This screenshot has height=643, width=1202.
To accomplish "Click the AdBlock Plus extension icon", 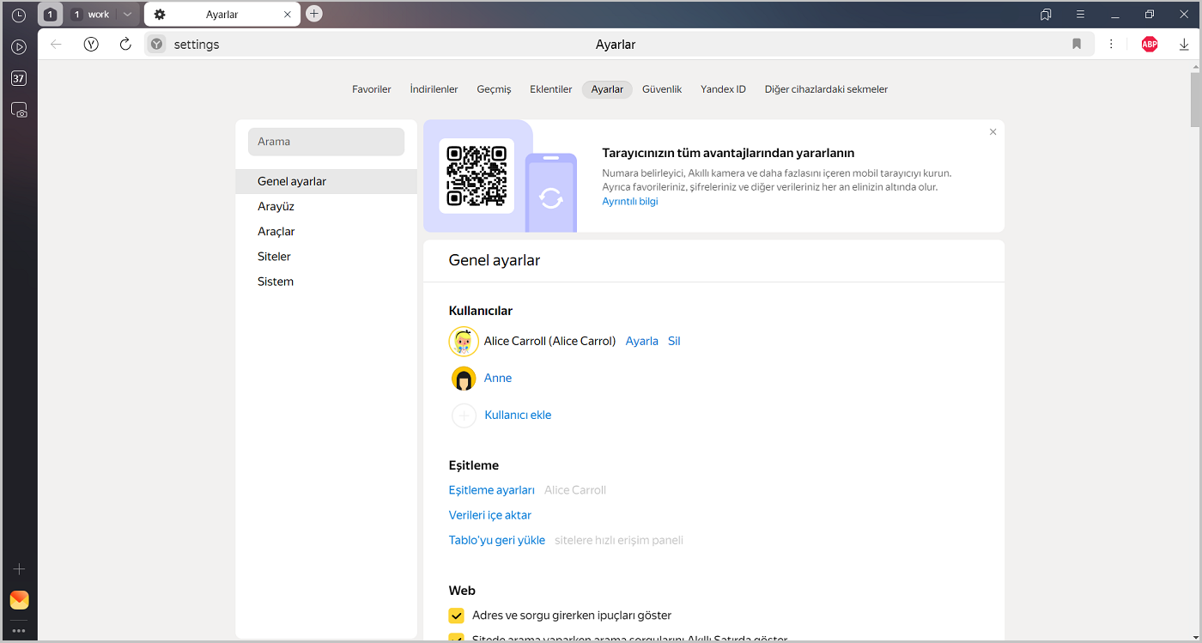I will [x=1150, y=45].
